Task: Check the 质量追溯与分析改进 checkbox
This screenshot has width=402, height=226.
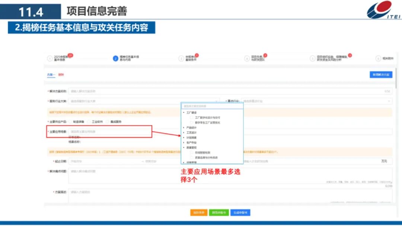Action: pos(192,158)
